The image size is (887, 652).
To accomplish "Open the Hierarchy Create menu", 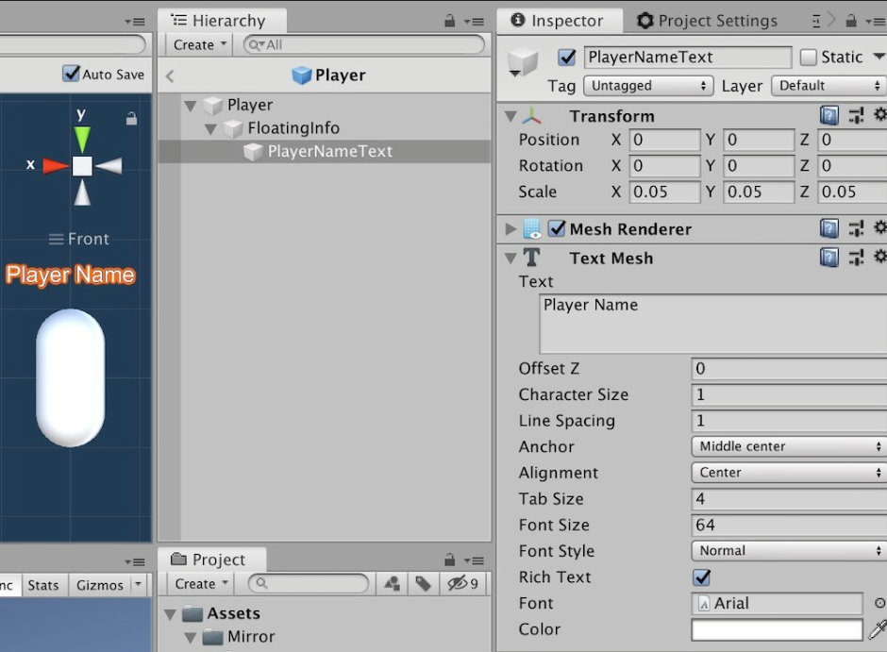I will (x=200, y=44).
